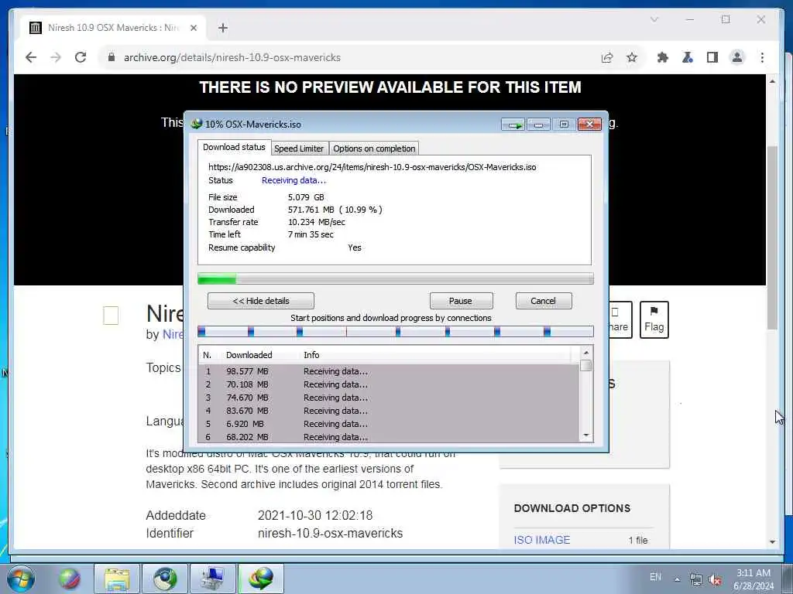Viewport: 793px width, 594px height.
Task: Click the connections progress segment bar
Action: point(396,331)
